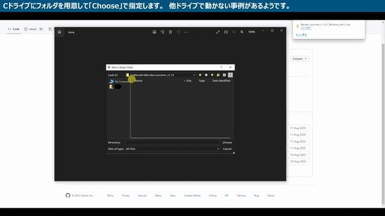This screenshot has height=216, width=385.
Task: Open the Compare dropdown on GitHub
Action: tap(300, 59)
